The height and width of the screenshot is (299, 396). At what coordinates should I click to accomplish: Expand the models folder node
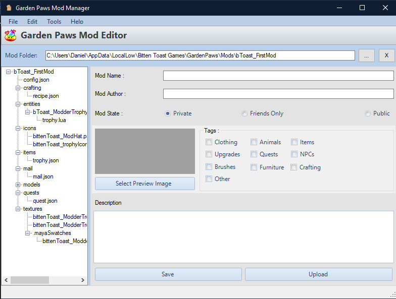click(18, 185)
